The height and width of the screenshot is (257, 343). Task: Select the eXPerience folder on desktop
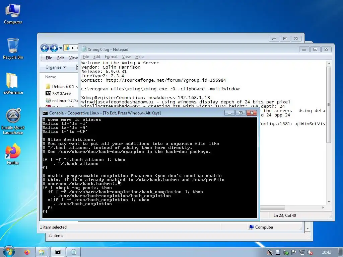tap(13, 84)
